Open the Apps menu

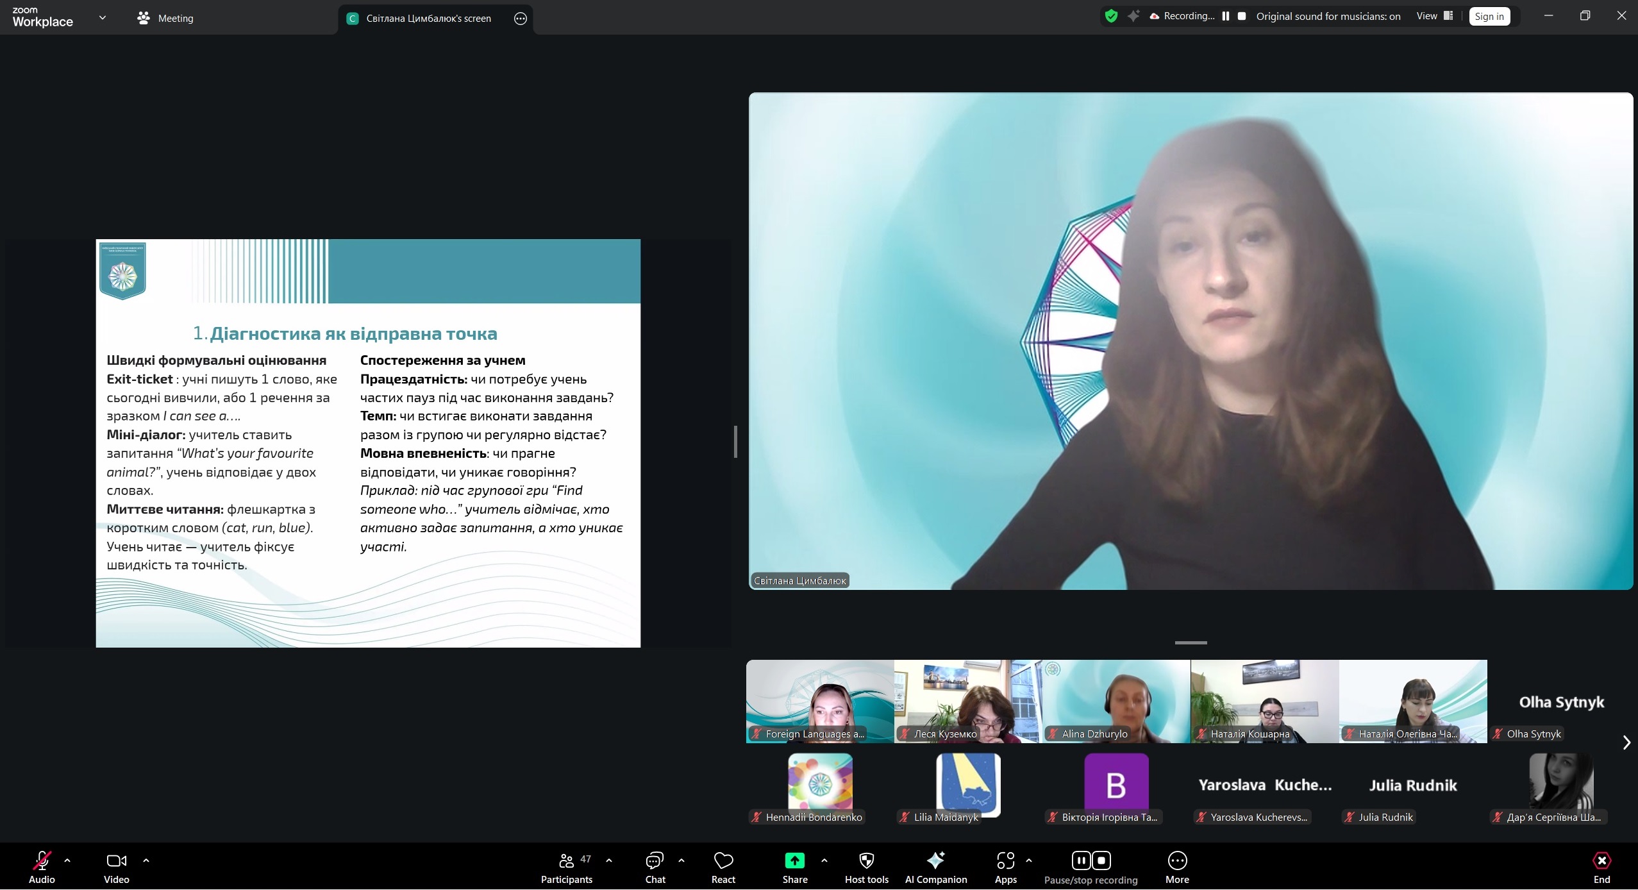coord(1005,866)
